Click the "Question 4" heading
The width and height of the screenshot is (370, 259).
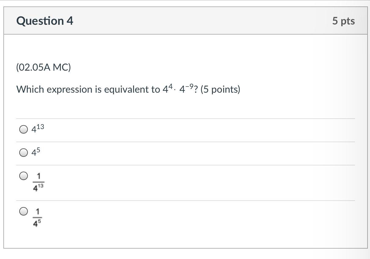(45, 21)
